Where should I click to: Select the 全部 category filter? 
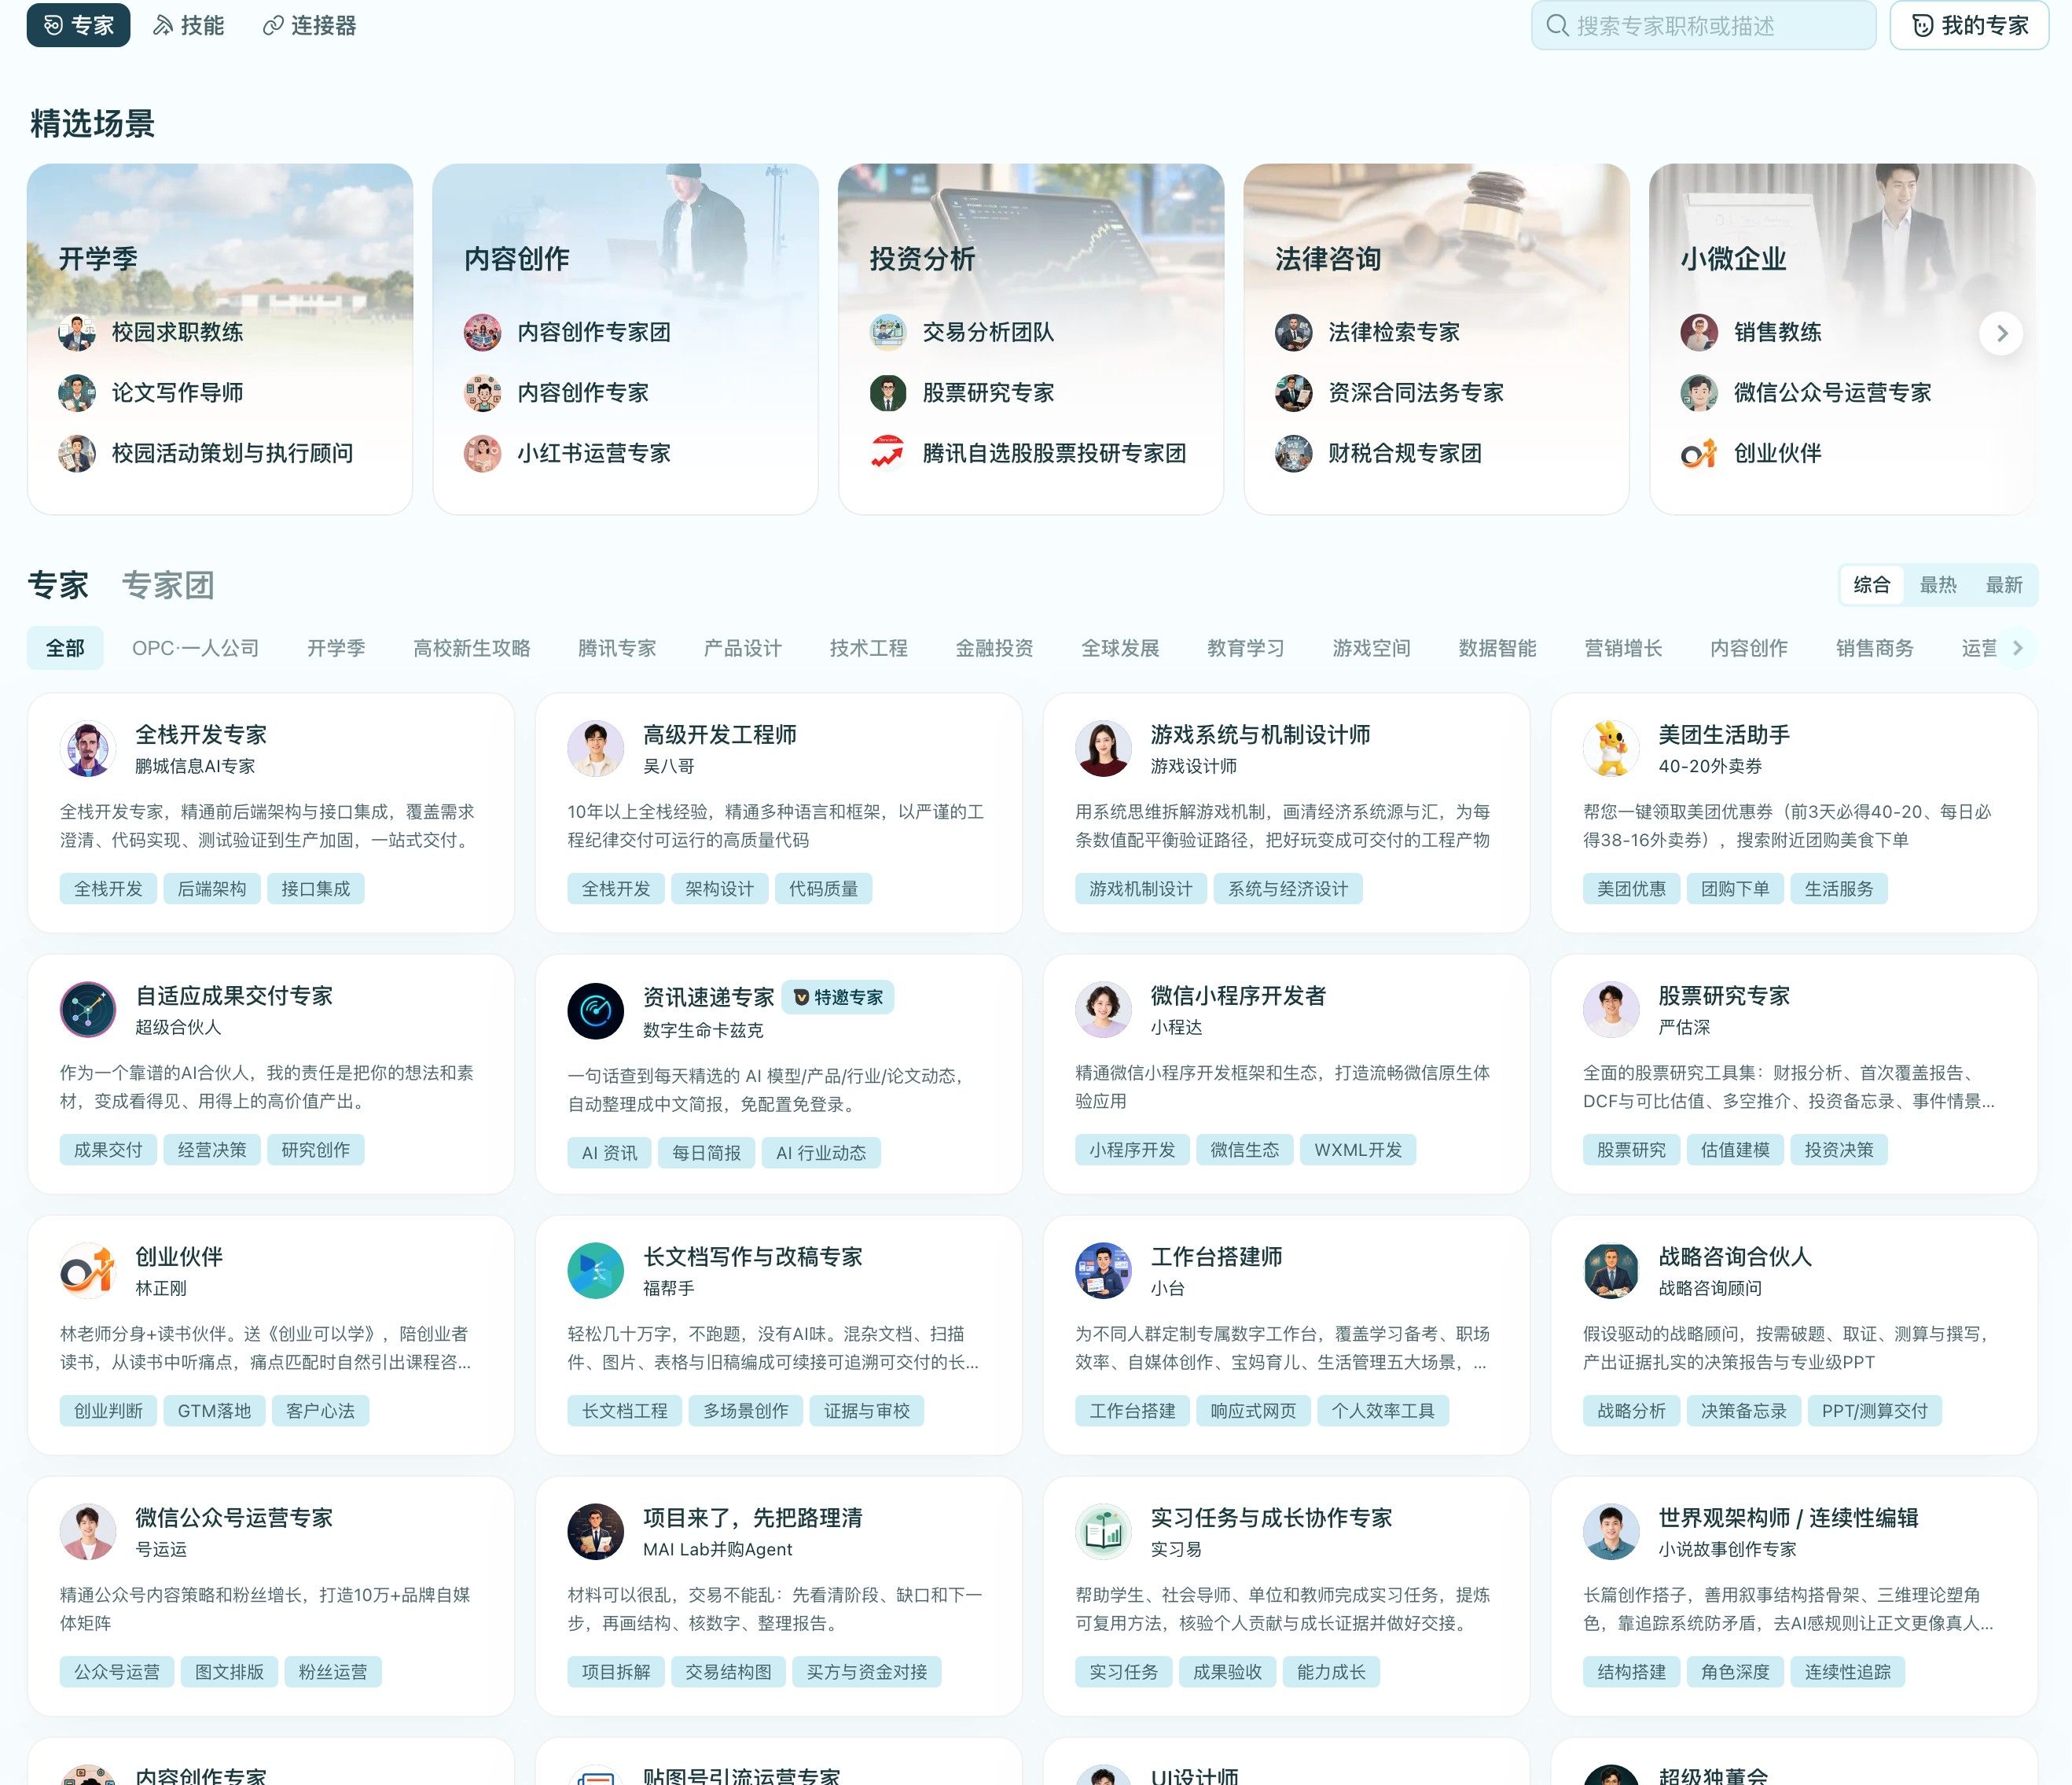coord(65,649)
